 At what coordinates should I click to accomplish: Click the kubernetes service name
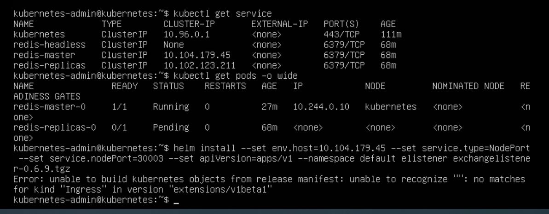[x=39, y=35]
